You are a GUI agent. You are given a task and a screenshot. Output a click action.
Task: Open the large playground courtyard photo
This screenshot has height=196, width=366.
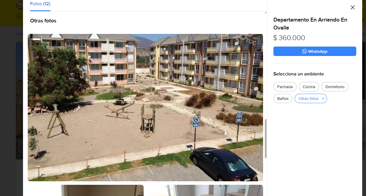pyautogui.click(x=145, y=108)
